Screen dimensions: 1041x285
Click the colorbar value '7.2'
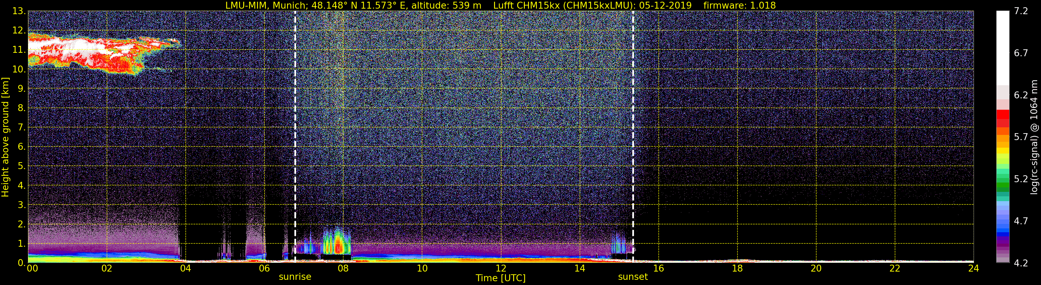(1021, 11)
